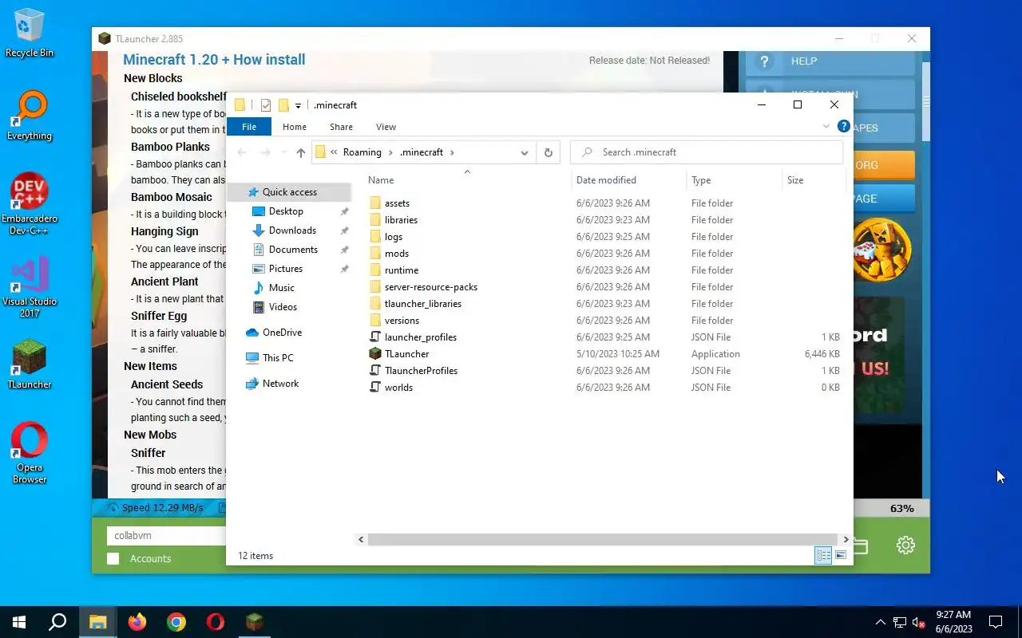Click New folder icon in quick access toolbar
The width and height of the screenshot is (1022, 638).
(x=283, y=105)
